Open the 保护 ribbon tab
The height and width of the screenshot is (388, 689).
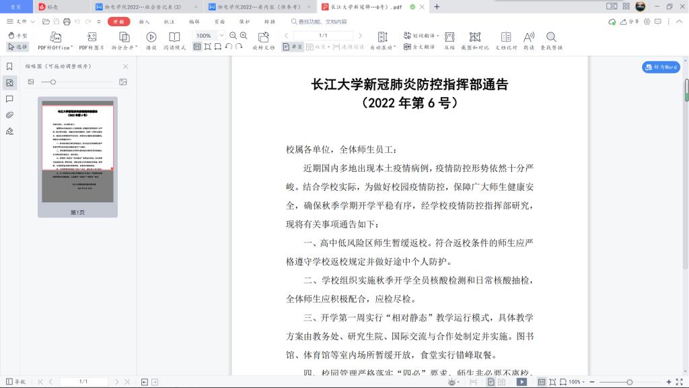244,22
